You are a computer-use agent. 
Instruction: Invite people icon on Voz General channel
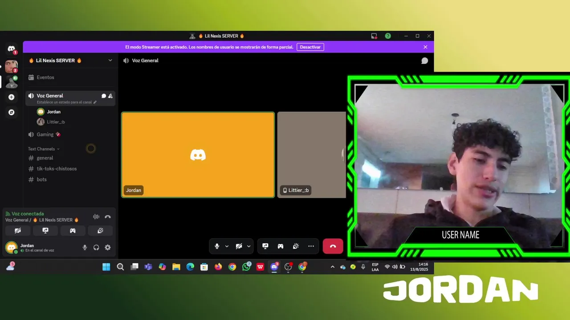[110, 96]
